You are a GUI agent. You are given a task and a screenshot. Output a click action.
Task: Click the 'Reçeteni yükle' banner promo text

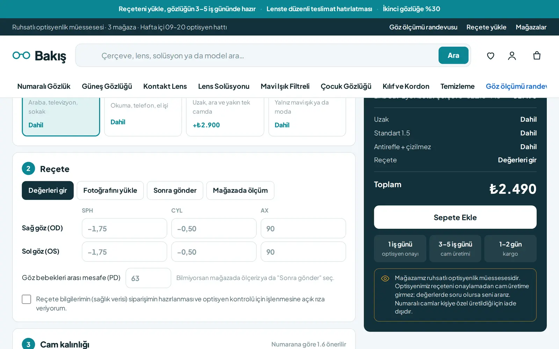pyautogui.click(x=187, y=9)
